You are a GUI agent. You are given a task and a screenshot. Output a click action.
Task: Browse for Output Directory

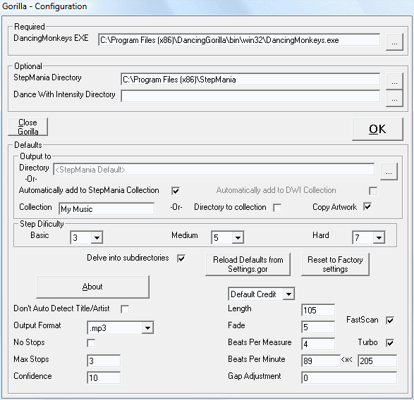[x=389, y=172]
